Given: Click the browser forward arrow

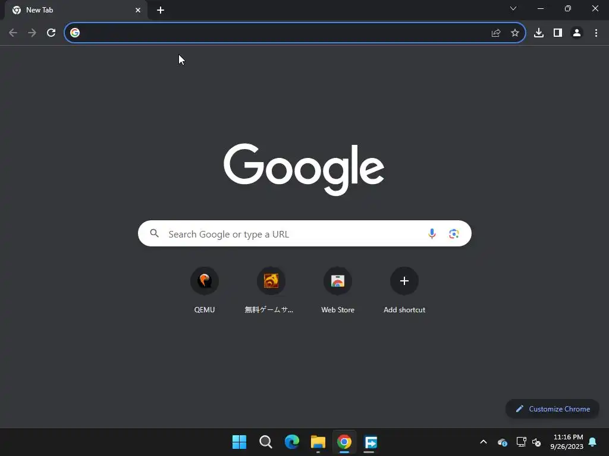Looking at the screenshot, I should pos(32,33).
